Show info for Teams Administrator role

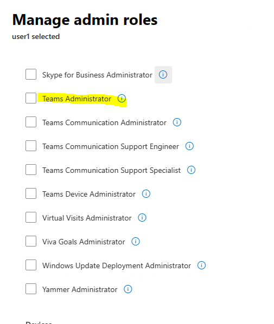click(x=122, y=99)
